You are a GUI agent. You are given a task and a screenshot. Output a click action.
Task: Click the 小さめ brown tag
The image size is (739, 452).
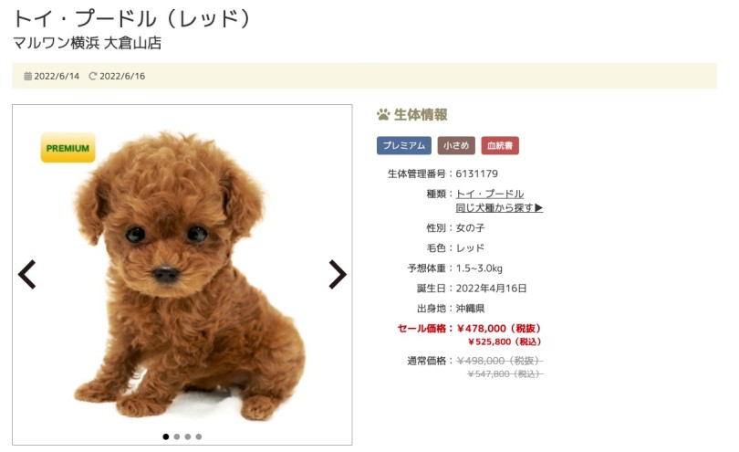pos(456,145)
